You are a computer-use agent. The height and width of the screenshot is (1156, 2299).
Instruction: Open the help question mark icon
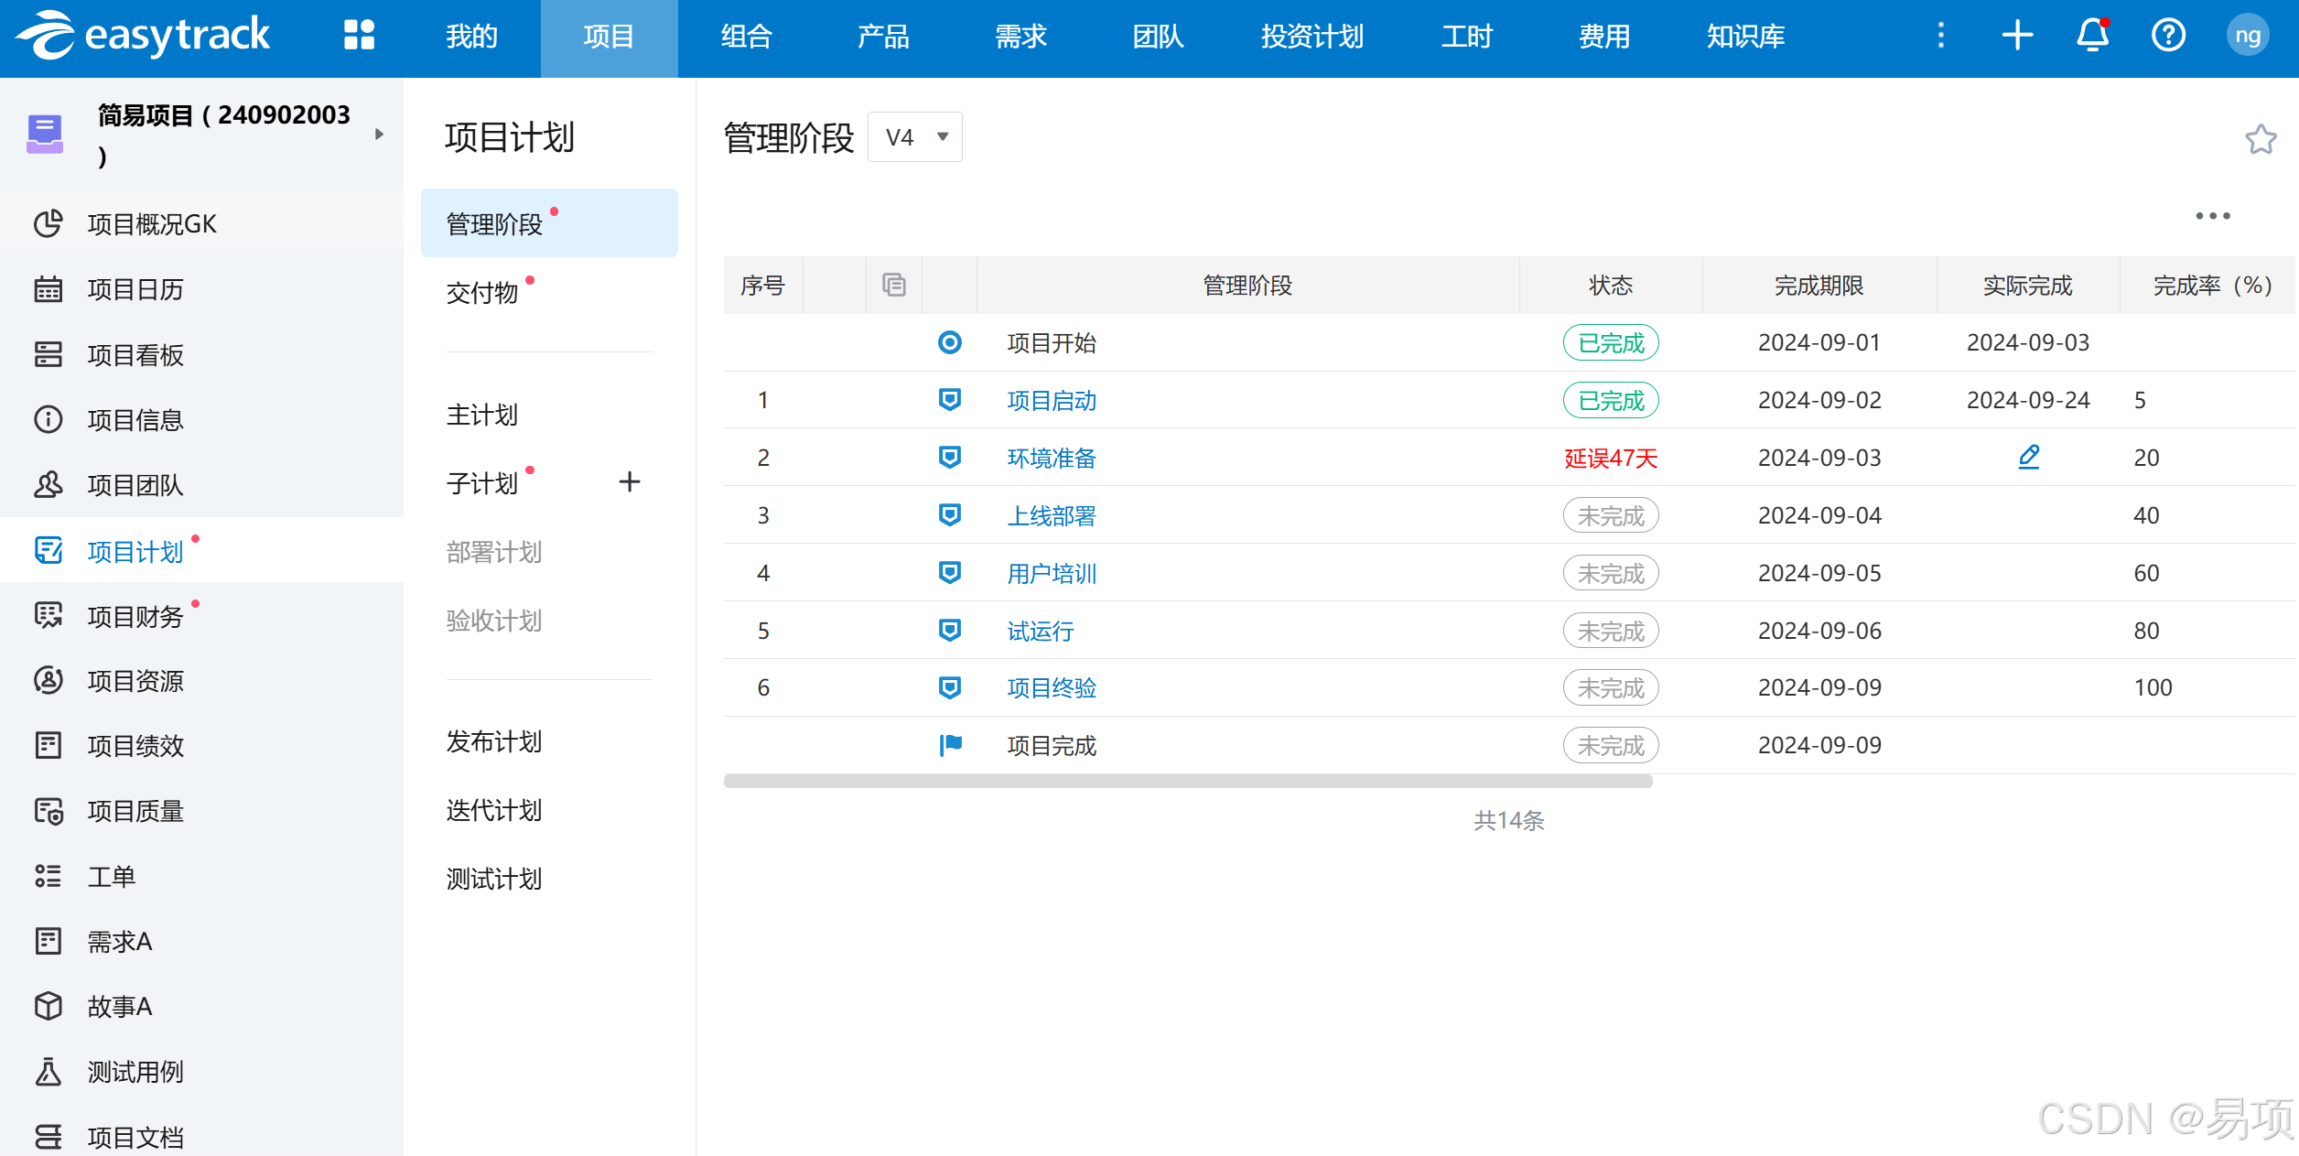tap(2168, 36)
